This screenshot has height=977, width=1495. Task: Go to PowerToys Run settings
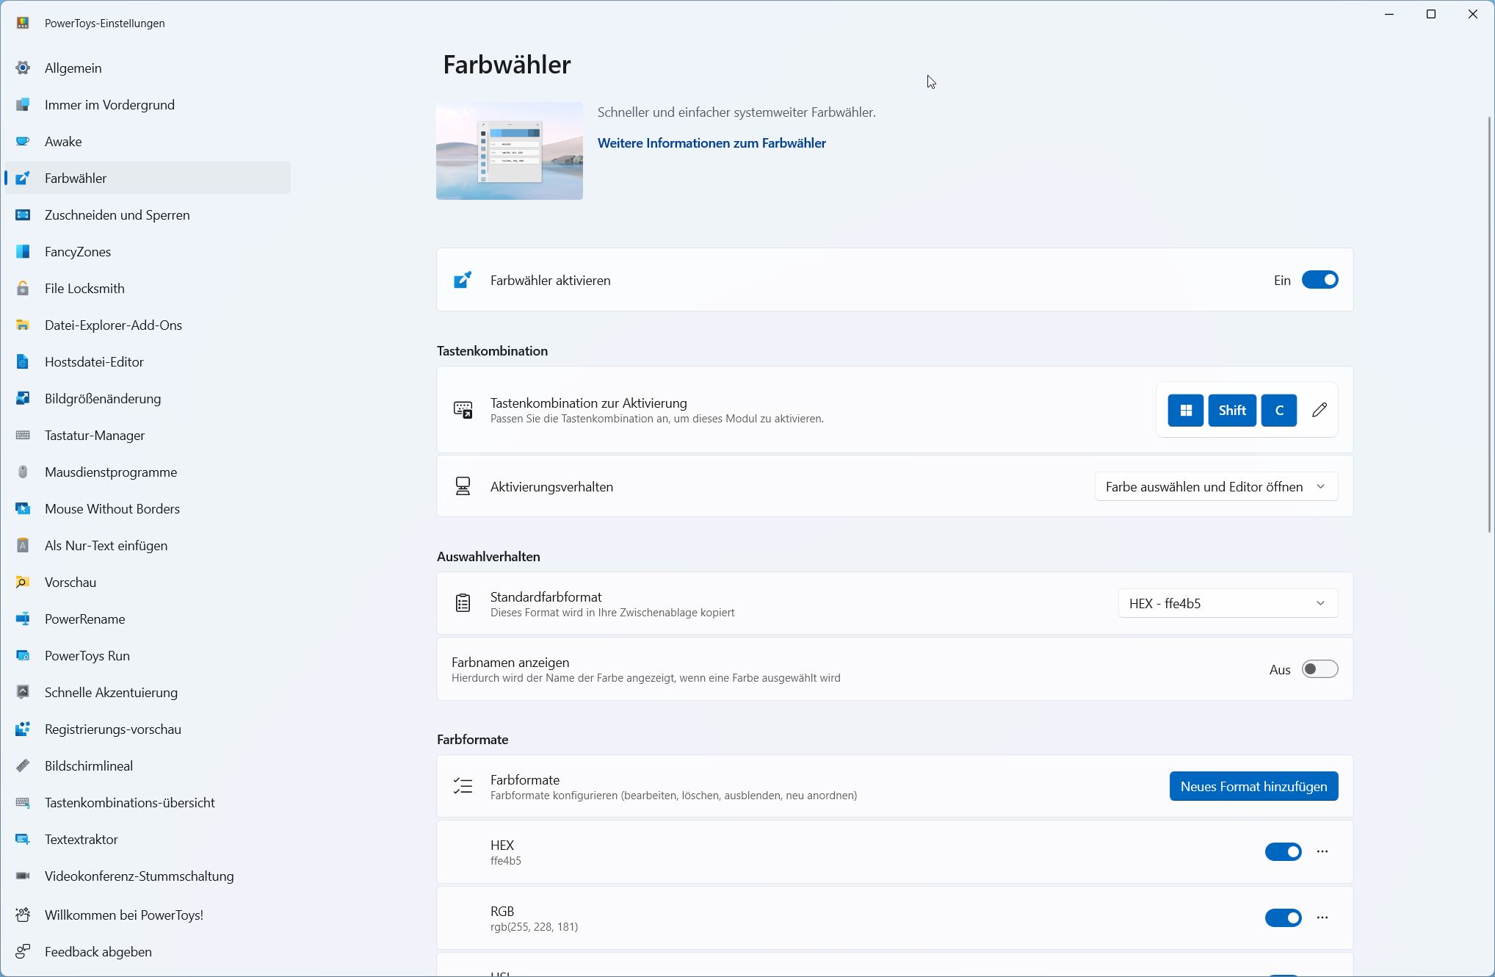(x=87, y=656)
